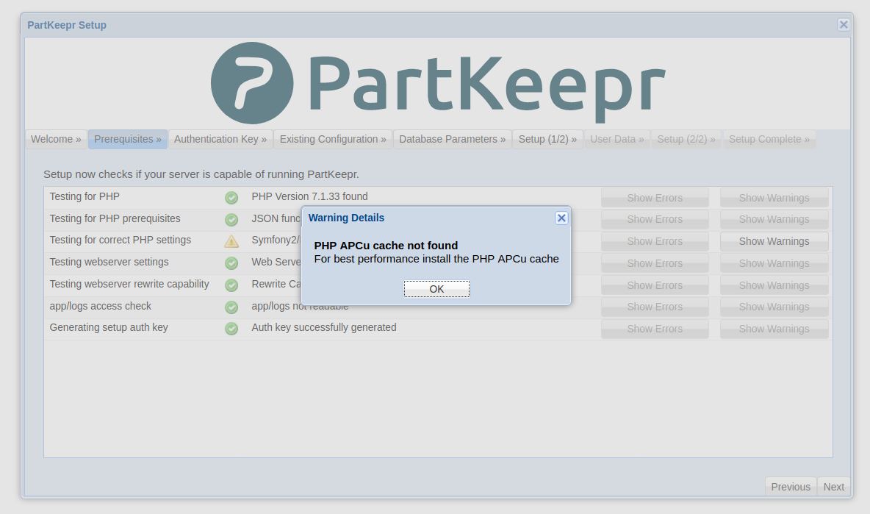Image resolution: width=870 pixels, height=514 pixels.
Task: Switch to Authentication Key tab
Action: coord(220,139)
